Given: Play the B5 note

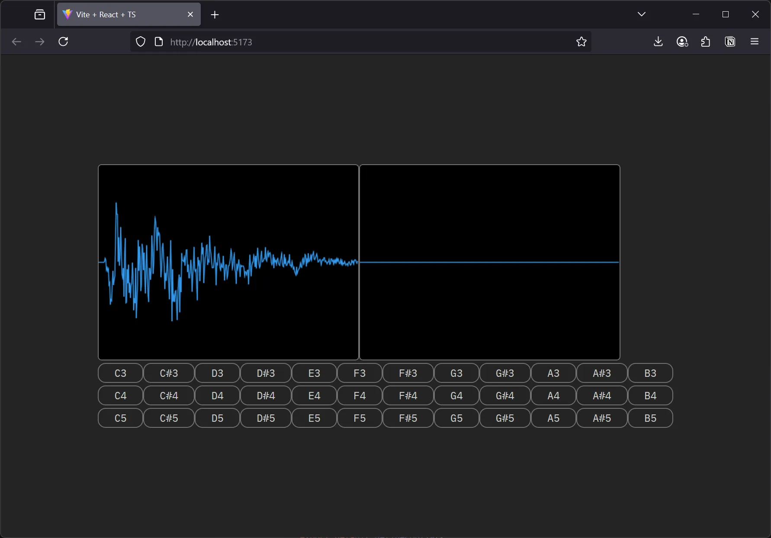Looking at the screenshot, I should click(650, 418).
